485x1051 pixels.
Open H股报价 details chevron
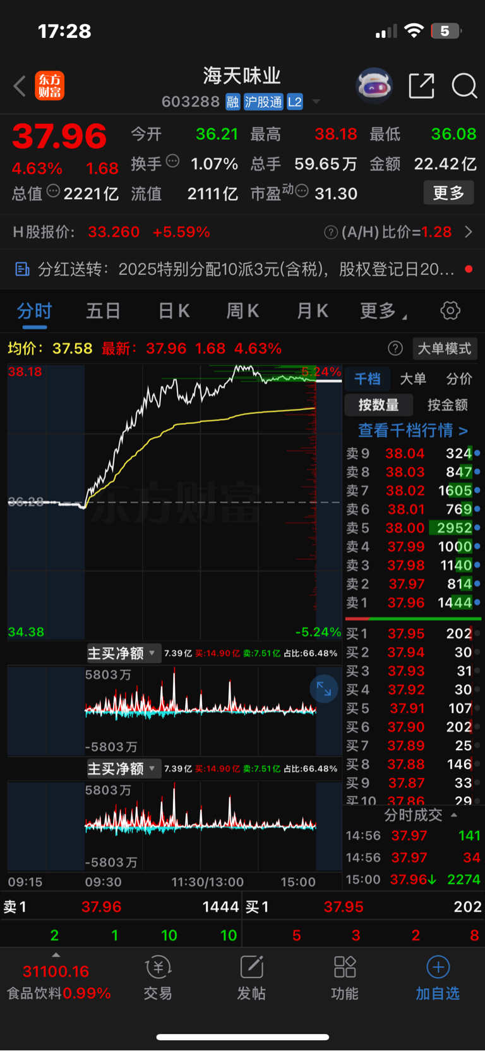point(469,232)
